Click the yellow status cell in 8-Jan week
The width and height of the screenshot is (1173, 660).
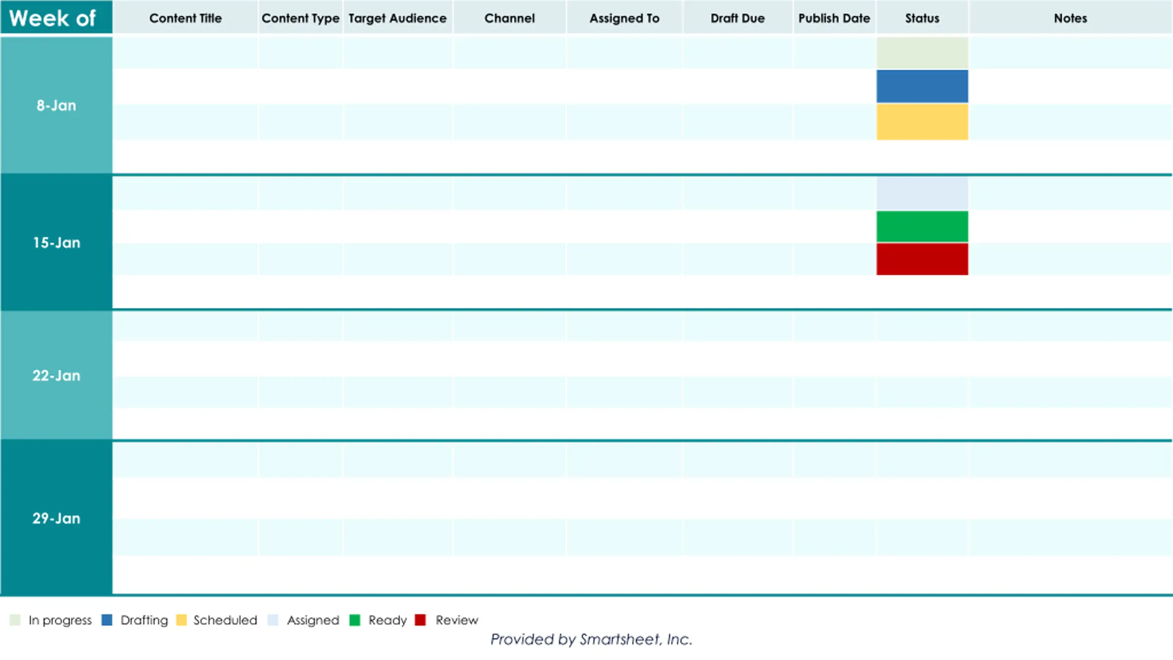pos(922,122)
